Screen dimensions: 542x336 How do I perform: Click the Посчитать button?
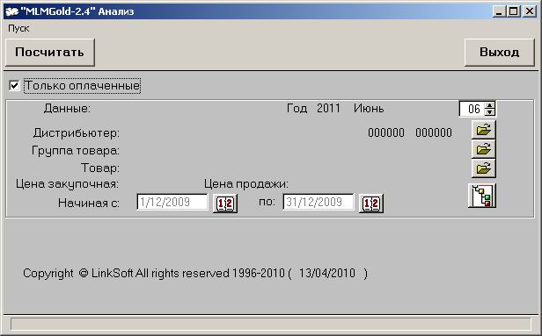pyautogui.click(x=50, y=53)
